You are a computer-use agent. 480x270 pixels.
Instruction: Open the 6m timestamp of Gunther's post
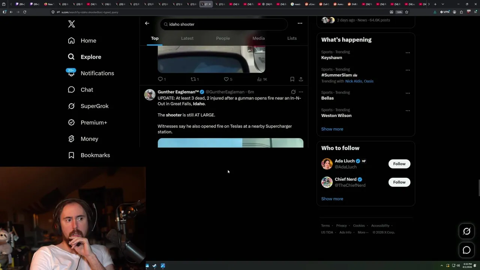coord(251,92)
